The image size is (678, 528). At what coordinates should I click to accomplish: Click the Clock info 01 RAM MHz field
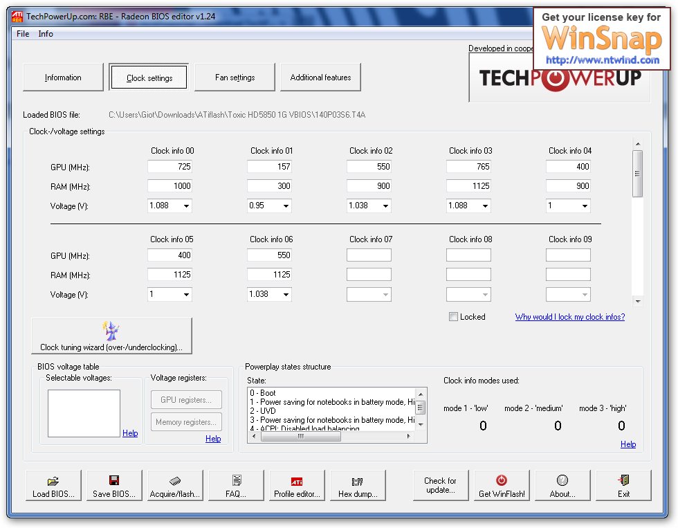(269, 186)
